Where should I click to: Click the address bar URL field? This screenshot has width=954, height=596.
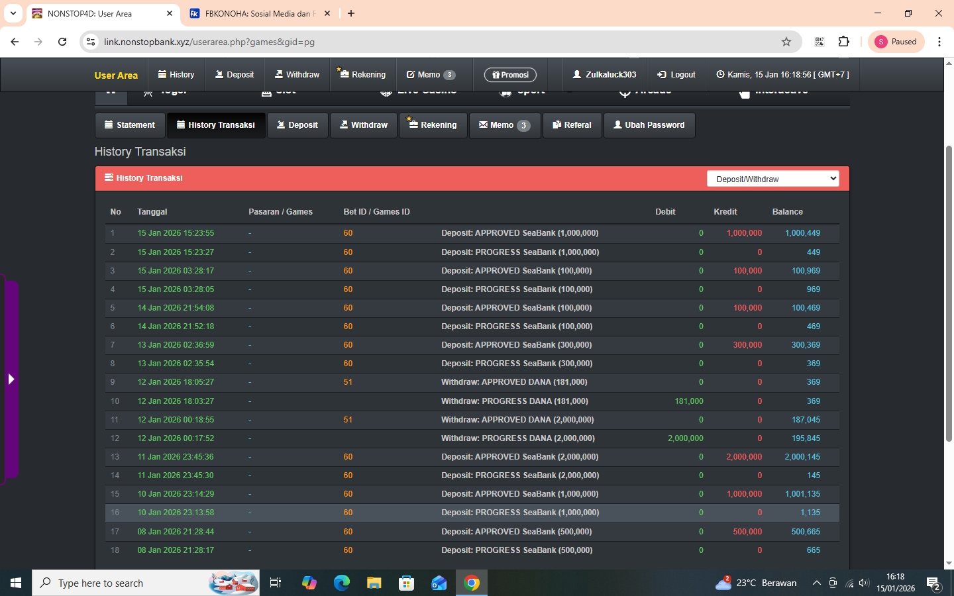(x=437, y=42)
